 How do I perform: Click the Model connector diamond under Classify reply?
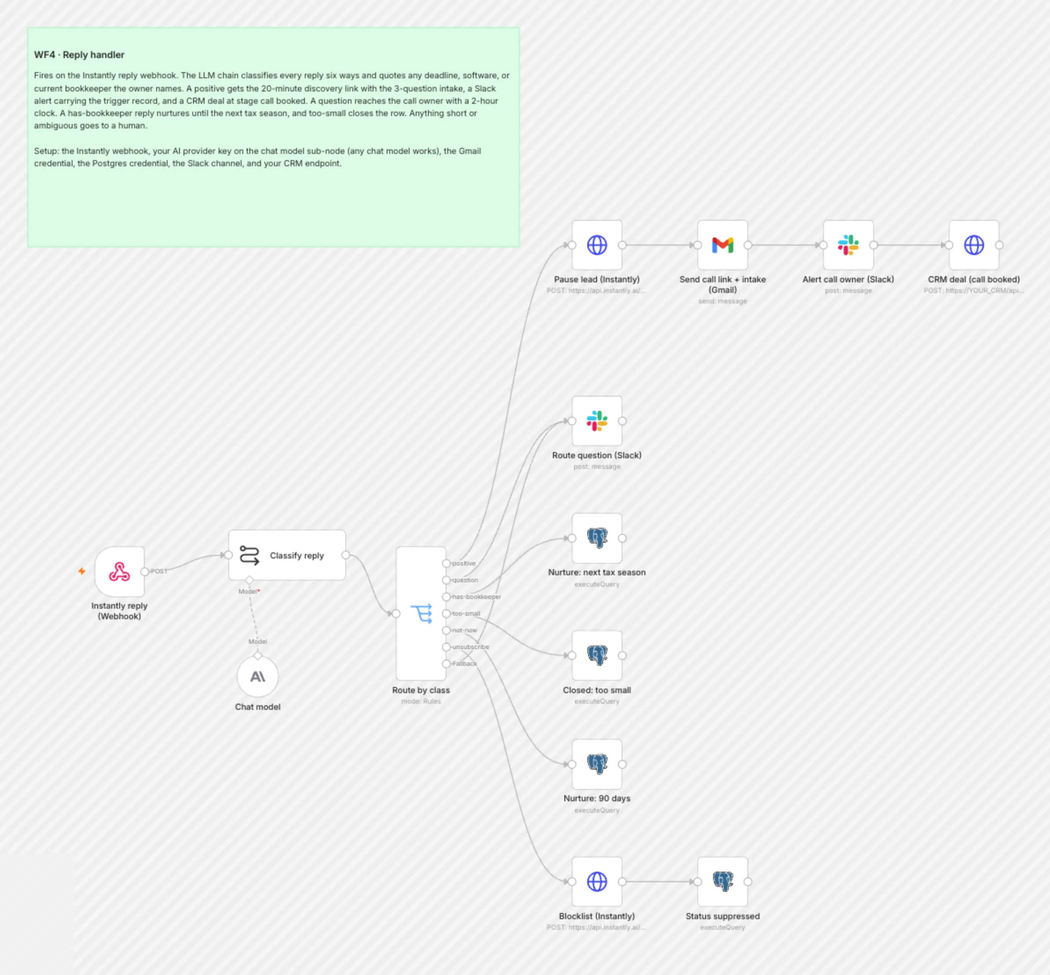point(249,581)
